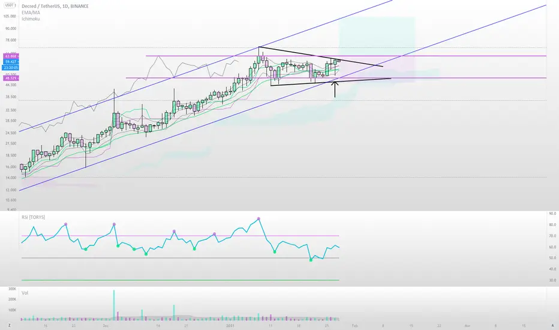Click the 10.600 price axis value
Image resolution: width=559 pixels, height=330 pixels.
[x=11, y=200]
